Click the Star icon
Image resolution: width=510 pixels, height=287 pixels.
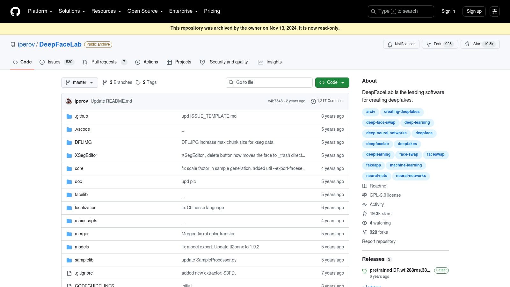(467, 44)
